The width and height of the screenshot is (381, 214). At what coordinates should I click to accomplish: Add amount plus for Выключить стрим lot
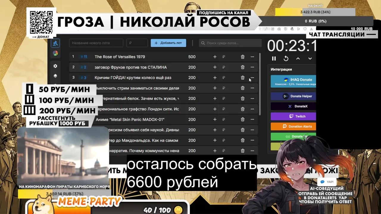click(215, 88)
